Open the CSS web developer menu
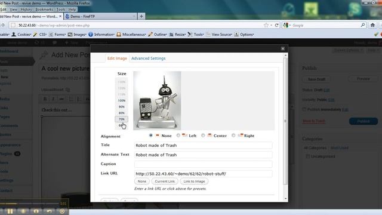 pyautogui.click(x=40, y=35)
